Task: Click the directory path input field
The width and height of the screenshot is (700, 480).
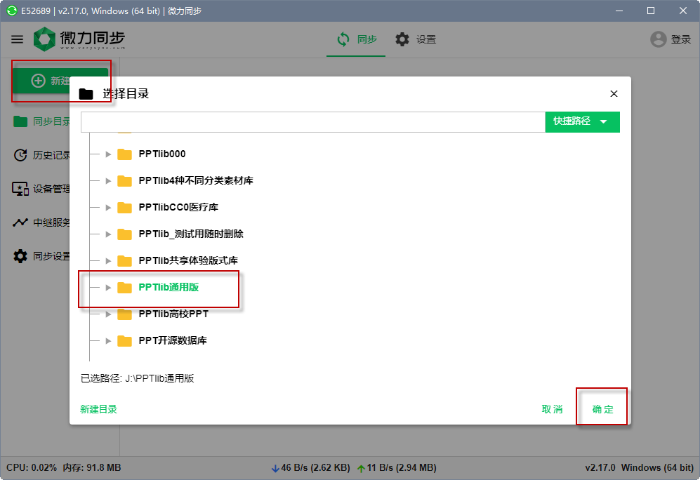Action: 313,122
